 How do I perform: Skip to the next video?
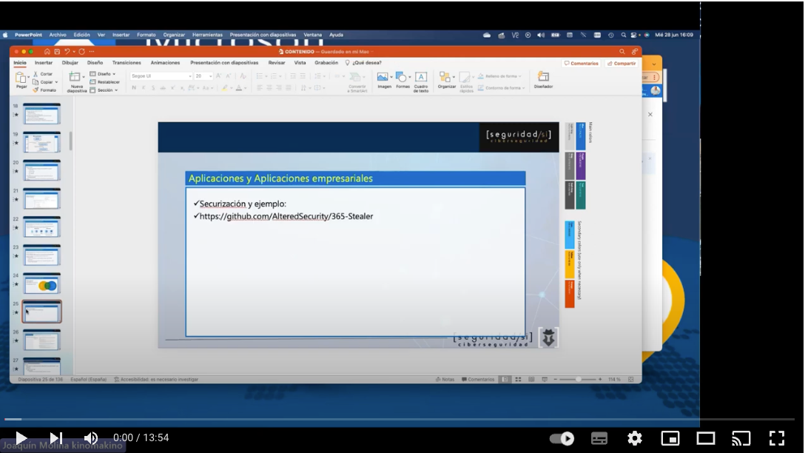56,438
